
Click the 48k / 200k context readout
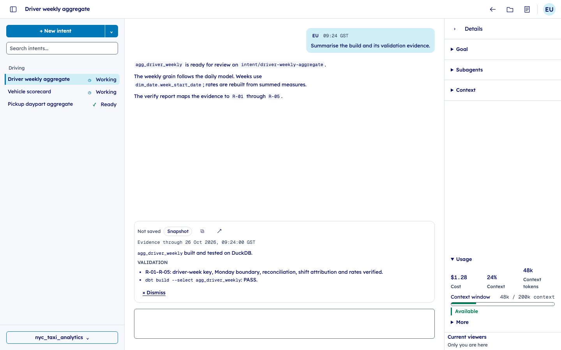tap(527, 297)
